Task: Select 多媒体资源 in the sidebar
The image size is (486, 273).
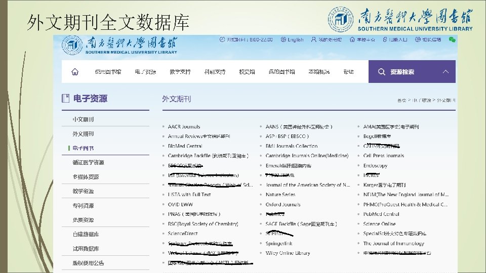Action: tap(86, 177)
